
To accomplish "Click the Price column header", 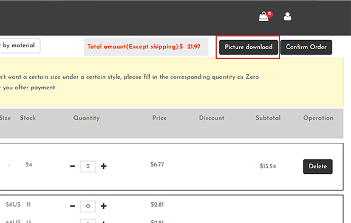I will pyautogui.click(x=159, y=118).
